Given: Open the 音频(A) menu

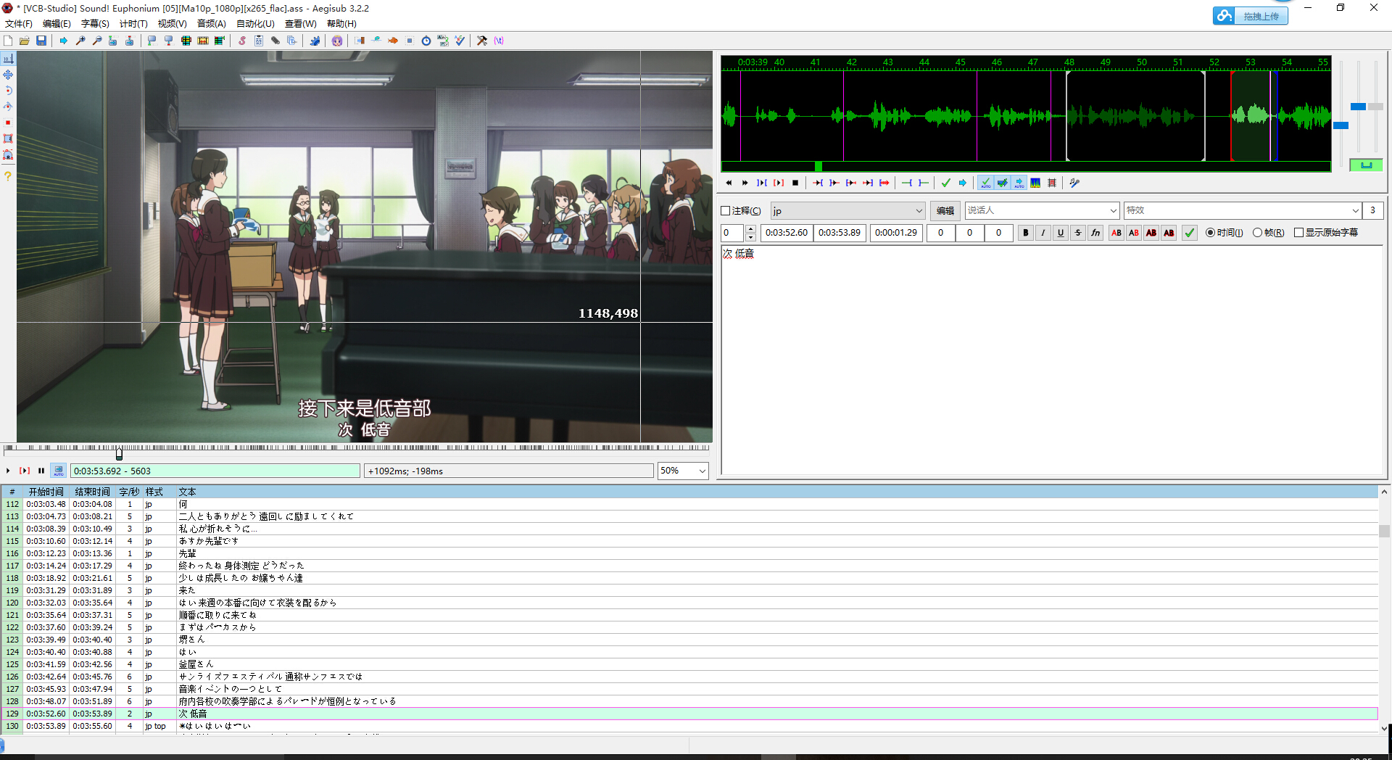Looking at the screenshot, I should 212,24.
